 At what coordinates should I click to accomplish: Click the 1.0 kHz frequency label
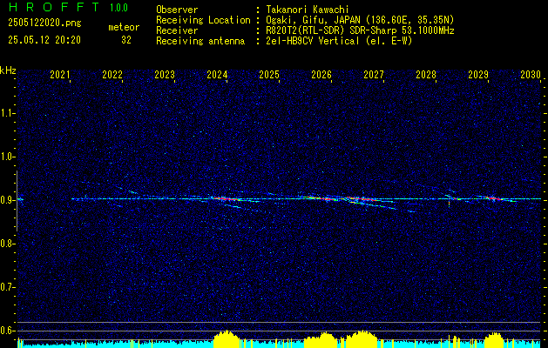(6, 157)
